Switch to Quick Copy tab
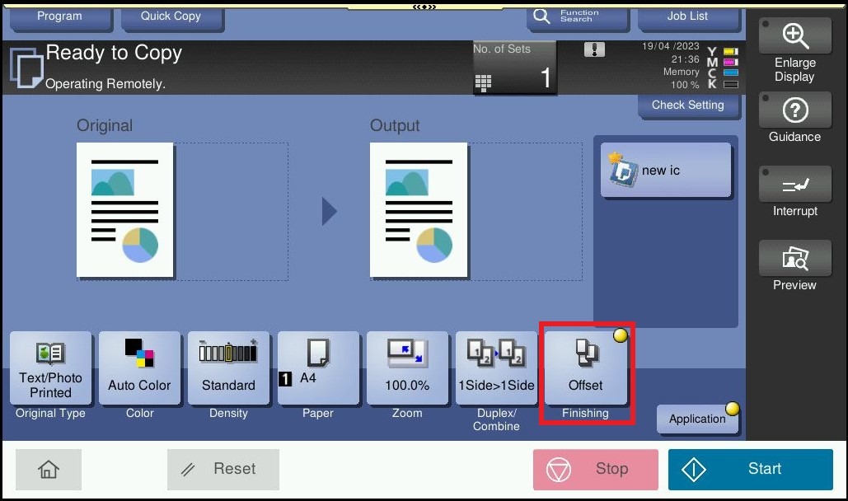 pyautogui.click(x=171, y=16)
